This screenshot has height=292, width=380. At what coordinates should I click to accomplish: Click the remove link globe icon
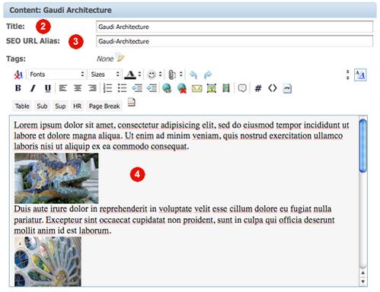(182, 88)
